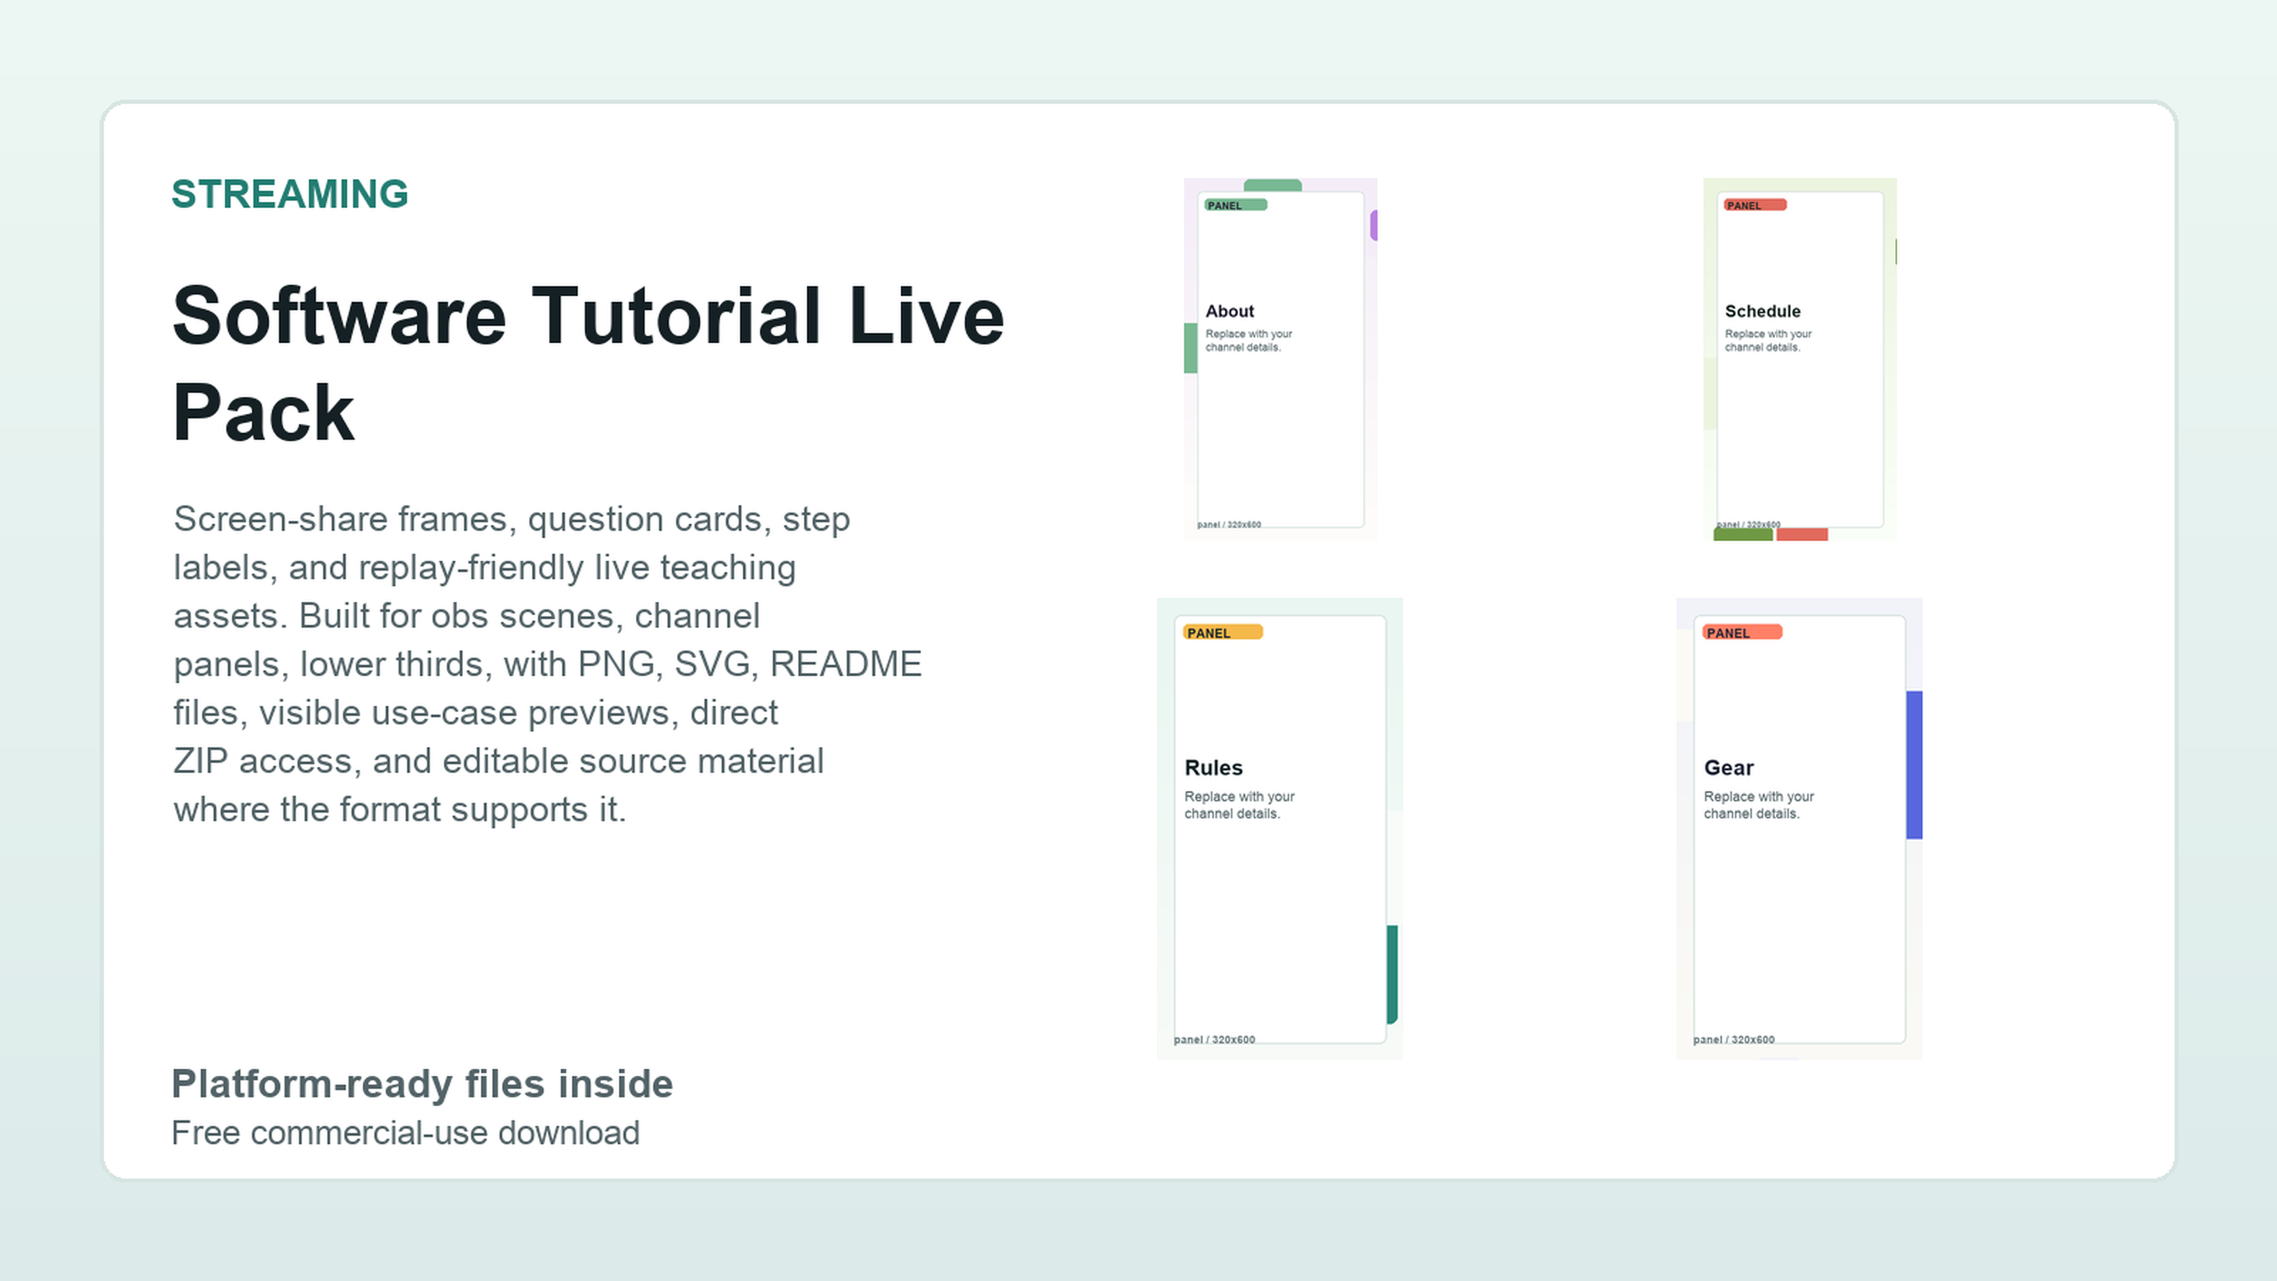
Task: Click 'Replace with your channel details' under About
Action: tap(1249, 340)
